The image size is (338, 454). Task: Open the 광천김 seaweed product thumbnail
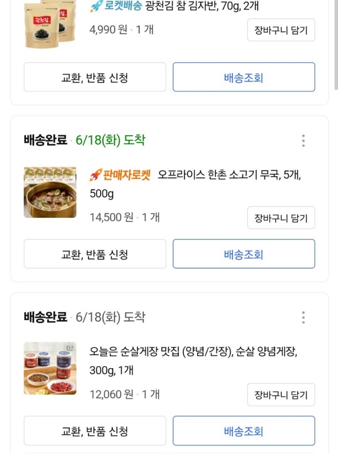[x=50, y=24]
